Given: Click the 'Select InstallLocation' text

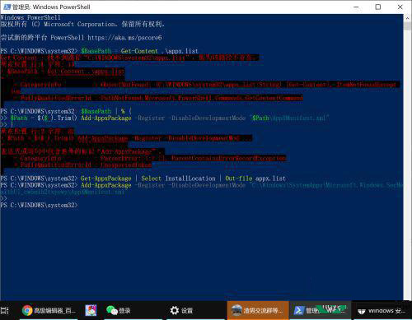Looking at the screenshot, I should [x=178, y=179].
